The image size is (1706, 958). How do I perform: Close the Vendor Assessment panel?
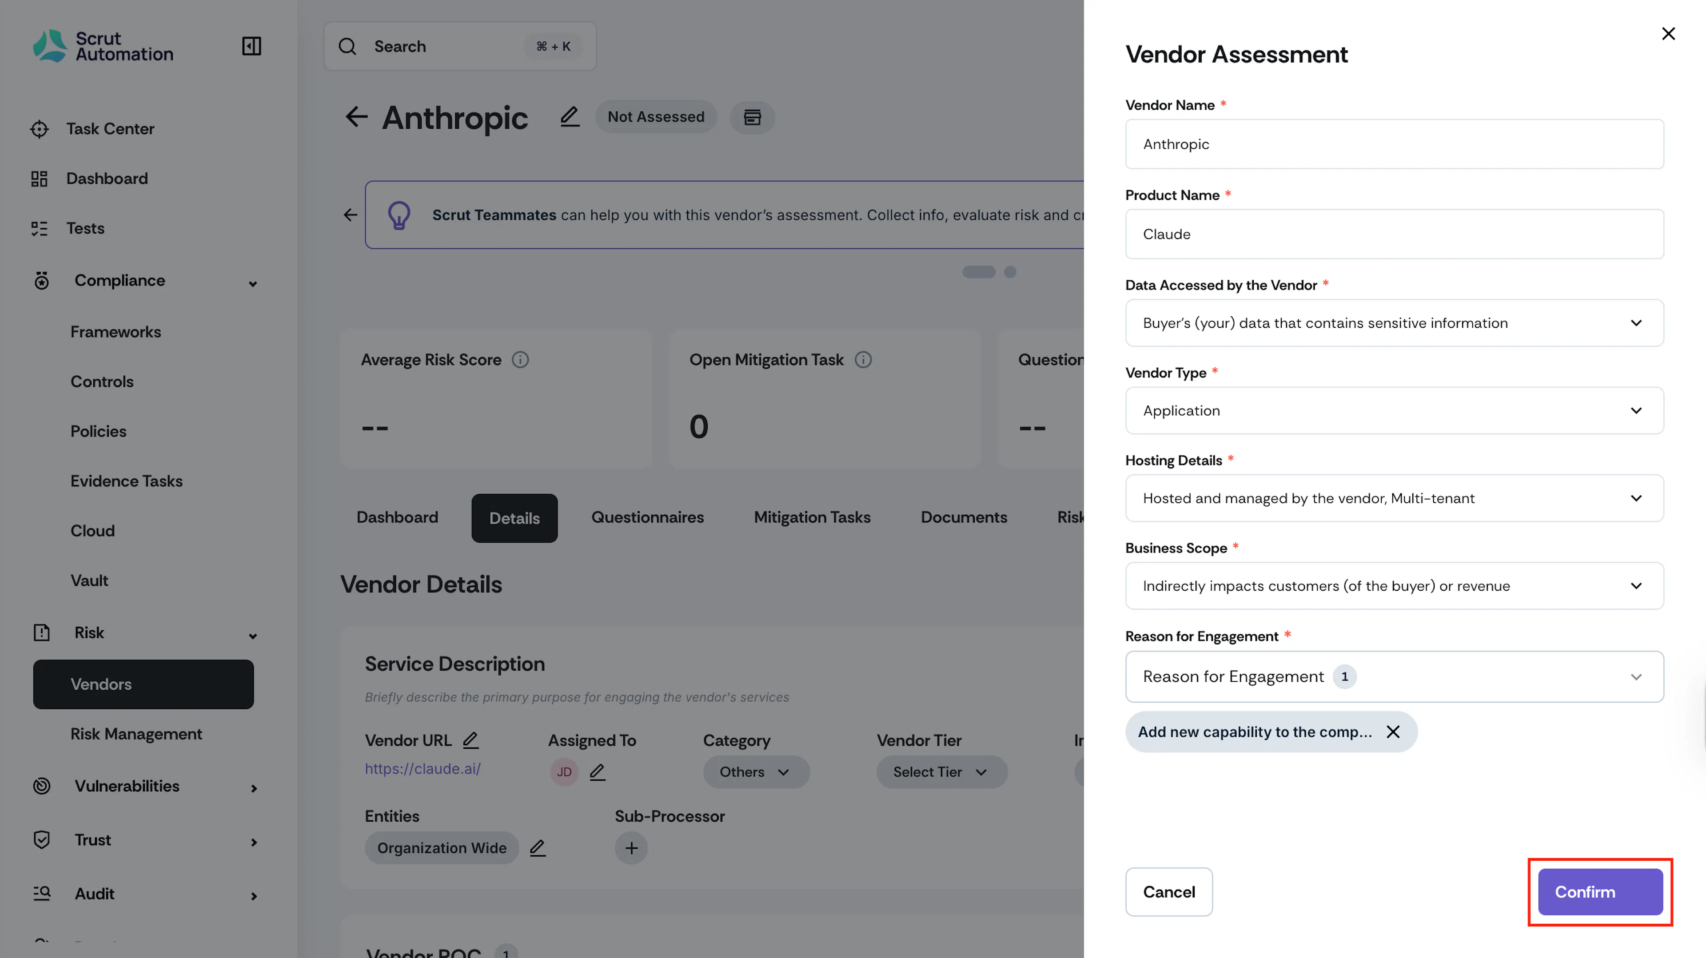[x=1668, y=34]
